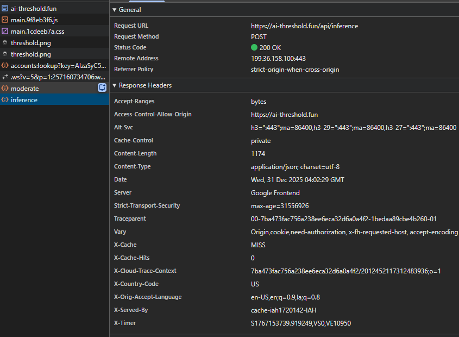Click the Alt-Svc h3 value

tap(354, 128)
